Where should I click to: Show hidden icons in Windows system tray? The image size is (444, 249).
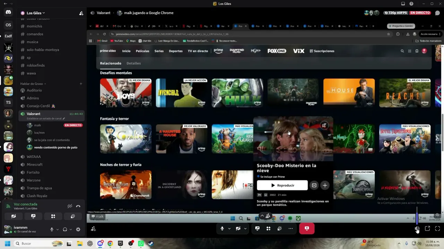click(x=399, y=243)
